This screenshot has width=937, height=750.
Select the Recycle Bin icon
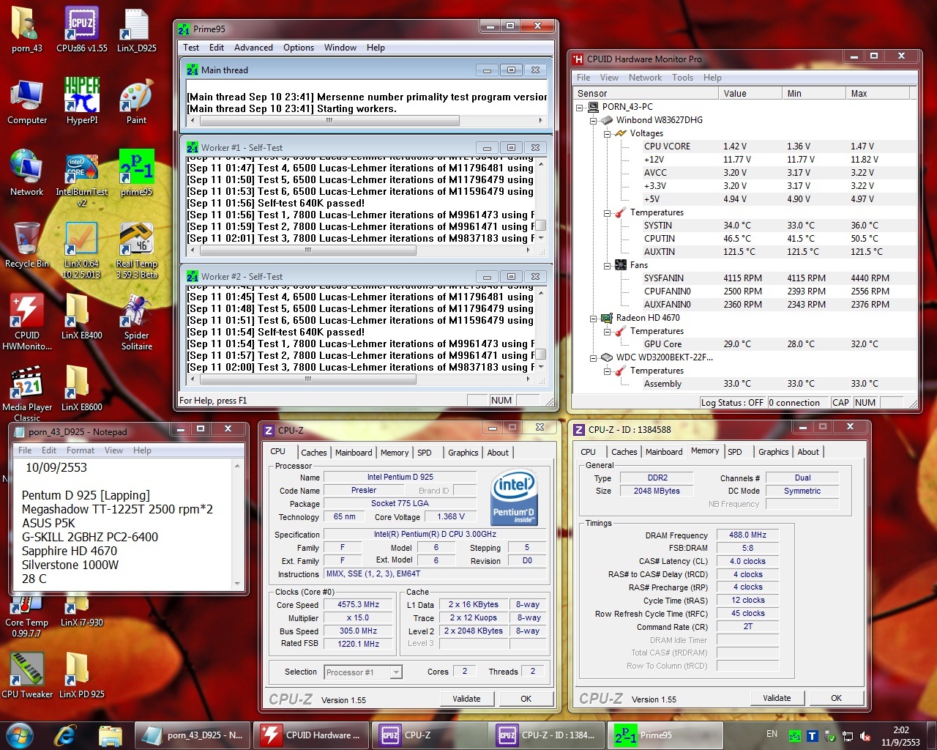[x=27, y=245]
